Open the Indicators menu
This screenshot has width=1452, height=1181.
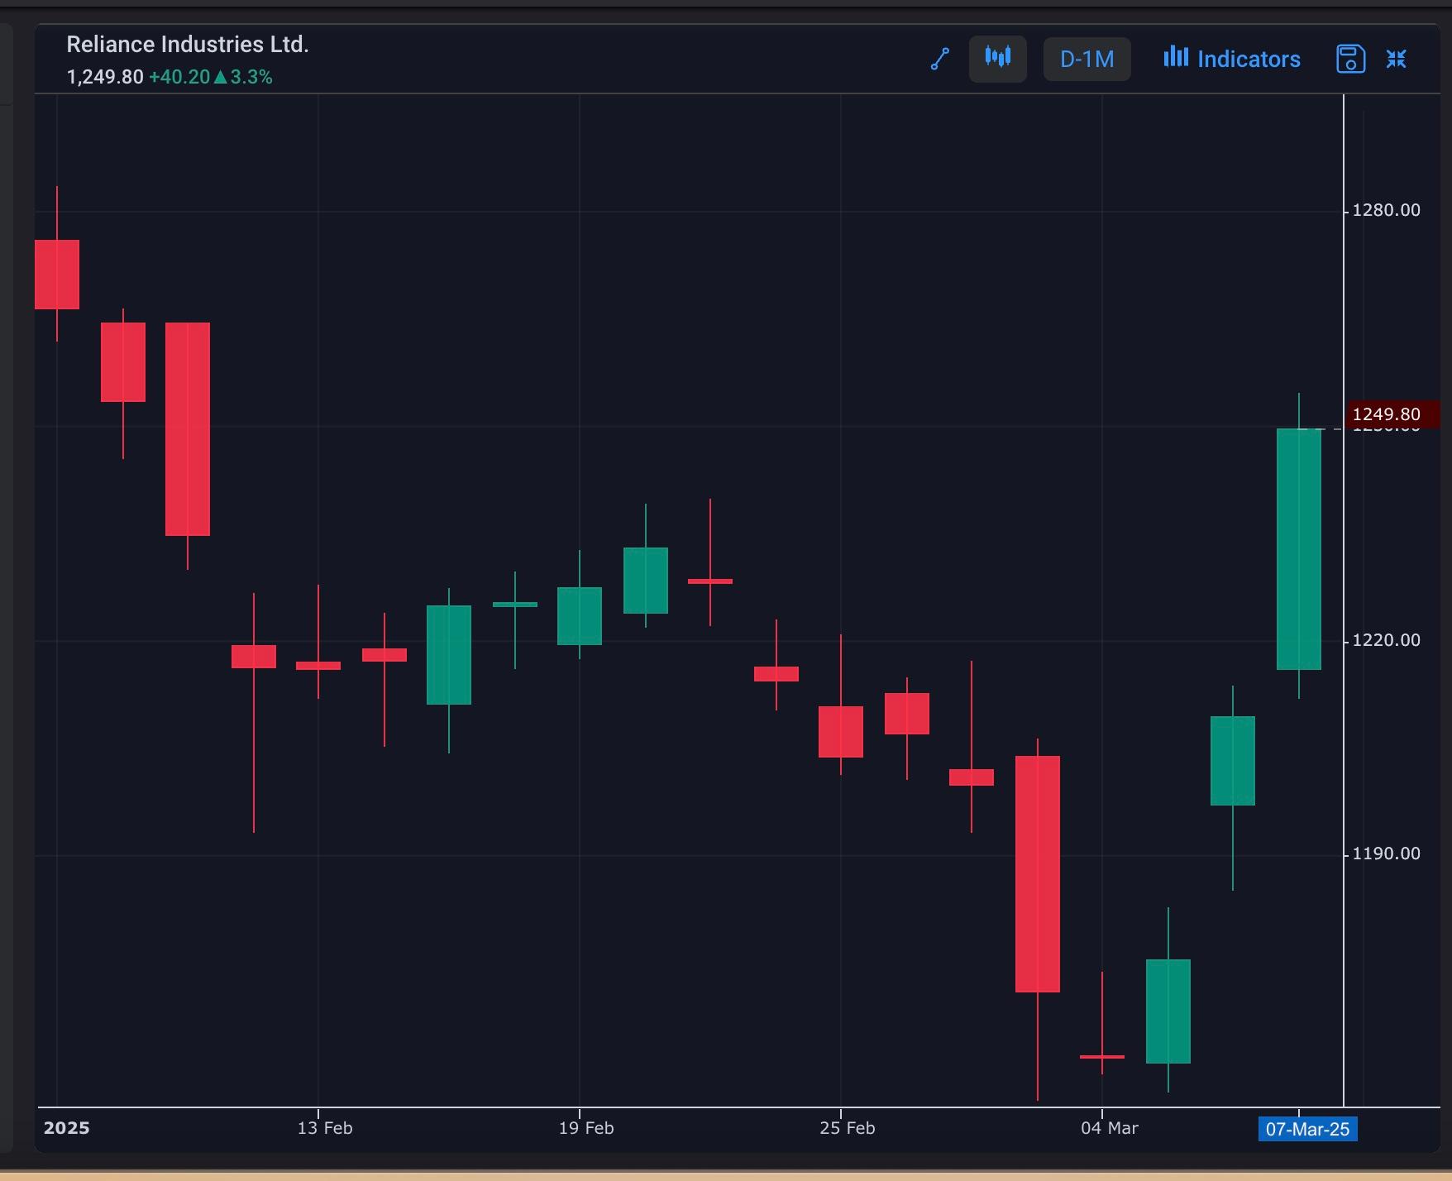coord(1232,59)
